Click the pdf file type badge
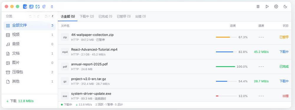This screenshot has width=295, height=110. point(65,66)
